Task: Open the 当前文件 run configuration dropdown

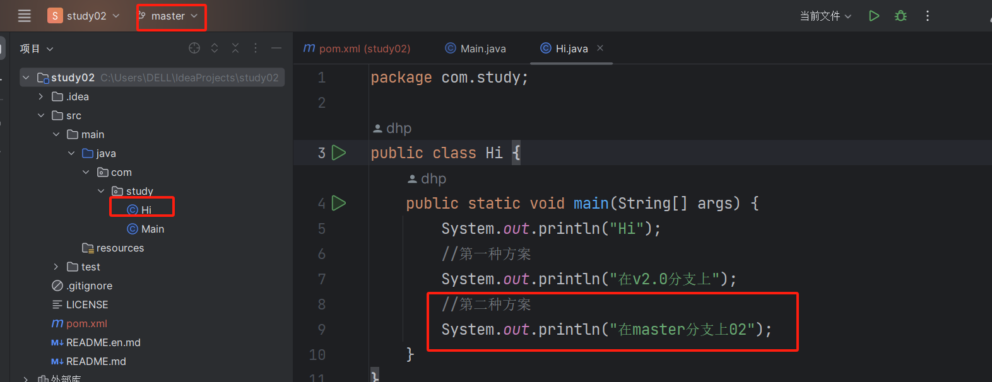Action: (825, 16)
